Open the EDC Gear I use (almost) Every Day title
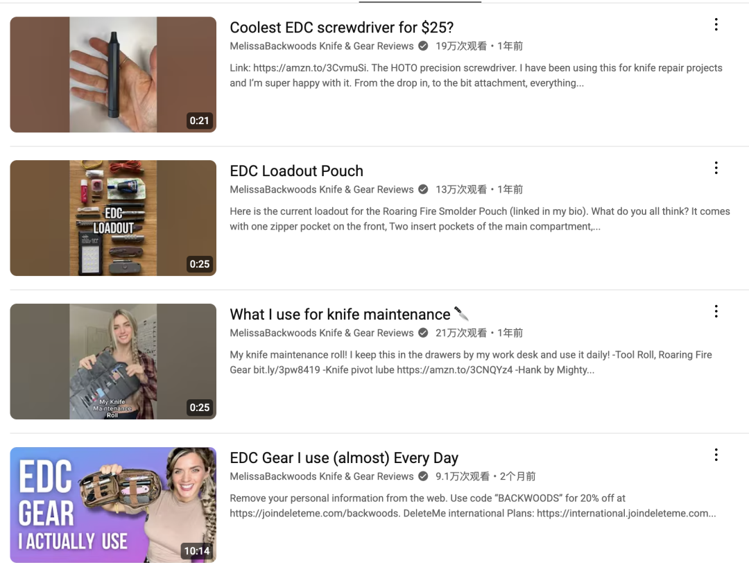Image resolution: width=749 pixels, height=583 pixels. 344,458
